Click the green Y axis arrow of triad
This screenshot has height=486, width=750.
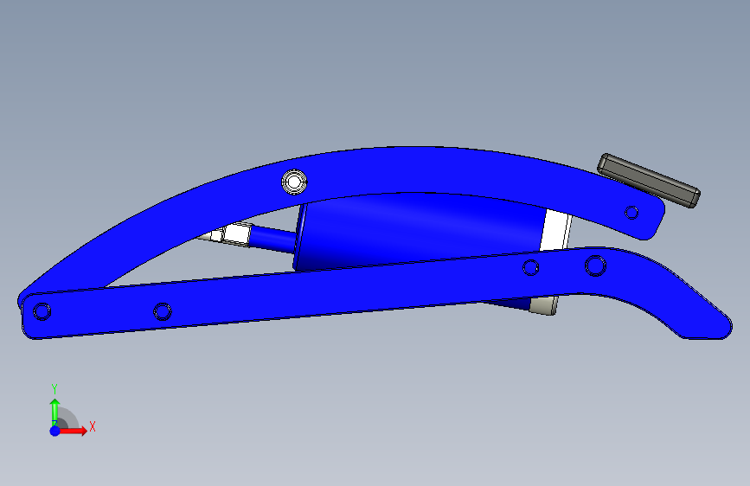[55, 412]
